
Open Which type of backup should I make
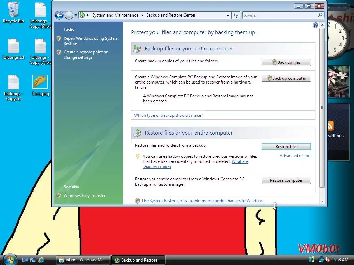168,115
